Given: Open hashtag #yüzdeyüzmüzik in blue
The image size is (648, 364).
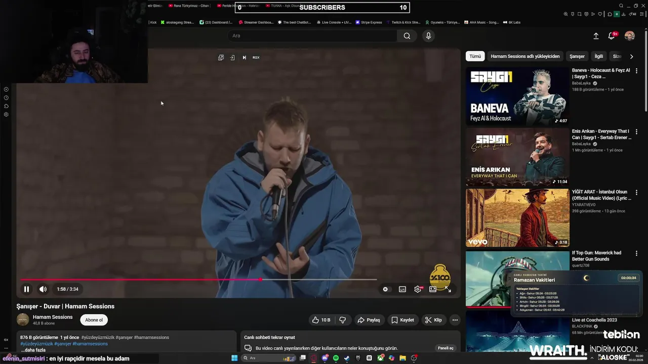Looking at the screenshot, I should (x=36, y=344).
